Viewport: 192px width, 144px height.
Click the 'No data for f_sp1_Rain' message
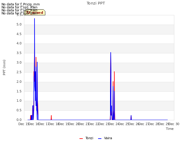(x=19, y=7)
